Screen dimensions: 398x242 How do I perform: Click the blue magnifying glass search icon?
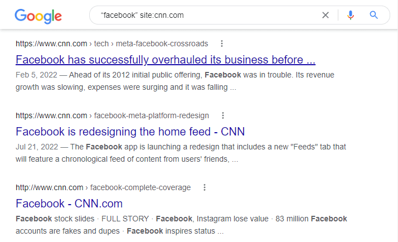click(x=373, y=15)
